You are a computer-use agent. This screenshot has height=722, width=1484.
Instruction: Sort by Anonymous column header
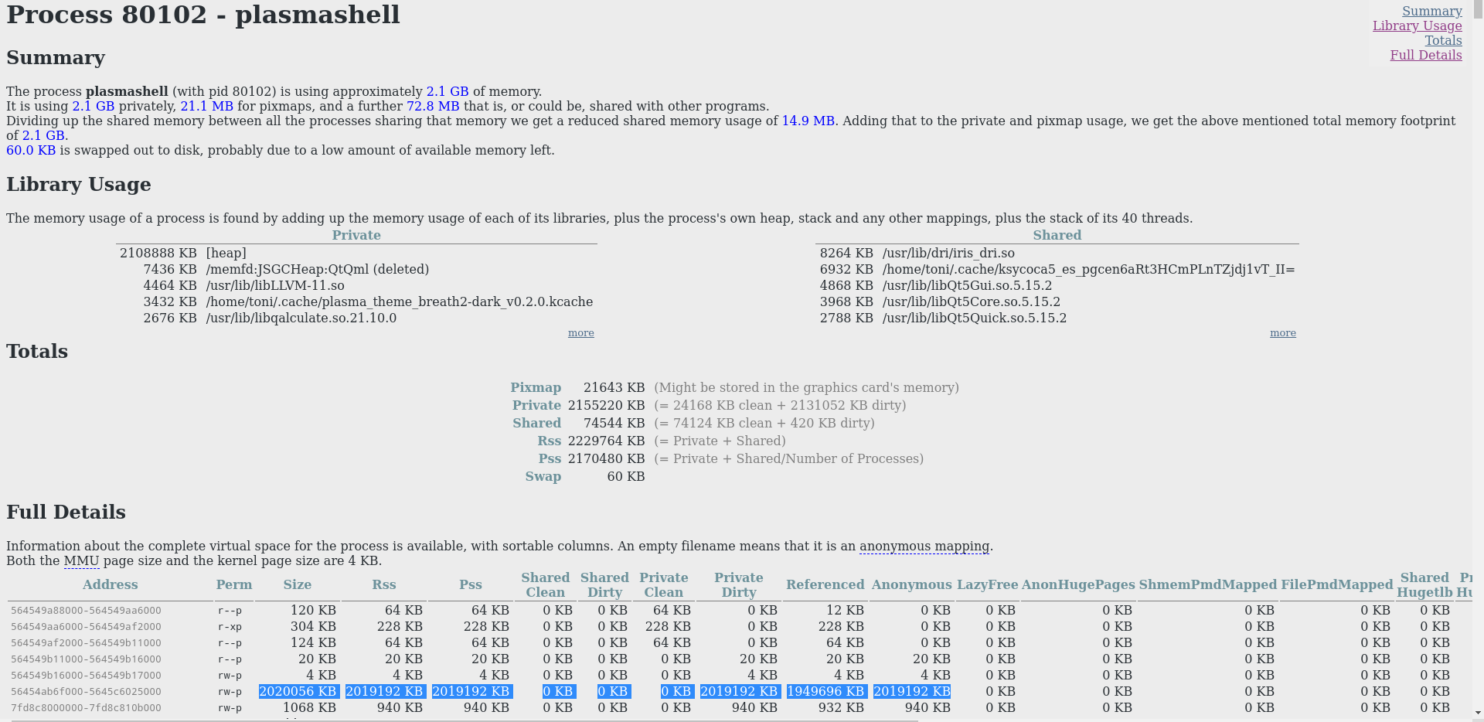[x=911, y=584]
